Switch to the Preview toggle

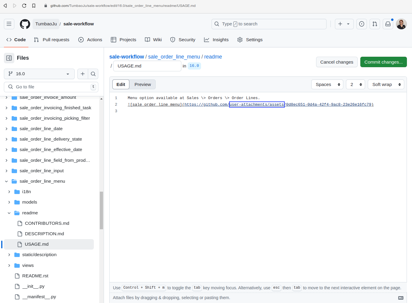143,84
